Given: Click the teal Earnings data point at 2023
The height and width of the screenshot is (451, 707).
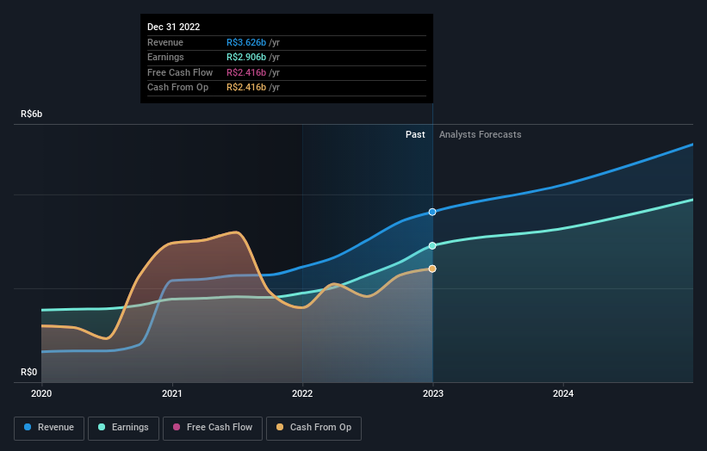Looking at the screenshot, I should pyautogui.click(x=432, y=245).
